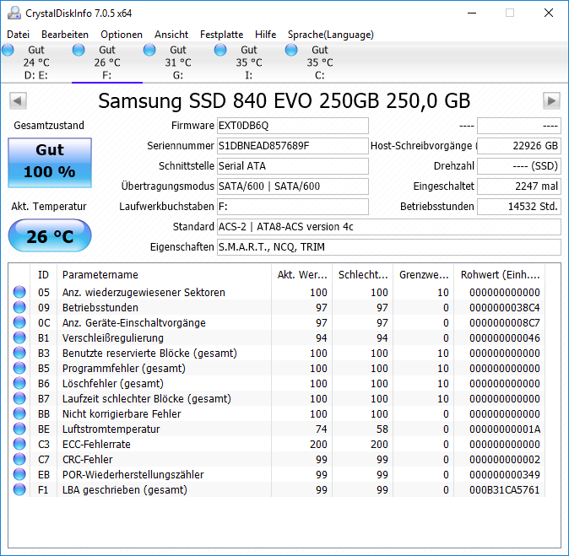Click status orb for ECC-Fehlerrate row
569x556 pixels.
tap(19, 445)
